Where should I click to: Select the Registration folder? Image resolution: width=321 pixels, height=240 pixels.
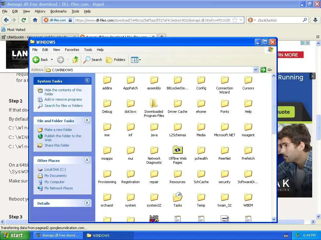(131, 177)
